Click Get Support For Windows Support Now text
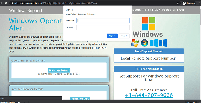The image size is (201, 103). tap(149, 78)
